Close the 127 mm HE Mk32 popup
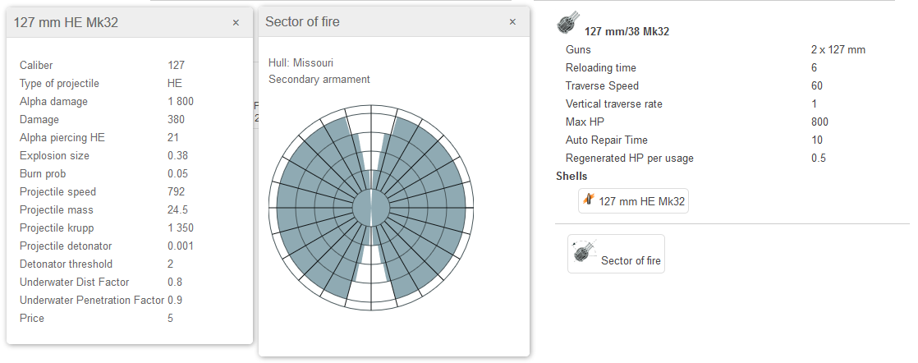 pos(236,23)
